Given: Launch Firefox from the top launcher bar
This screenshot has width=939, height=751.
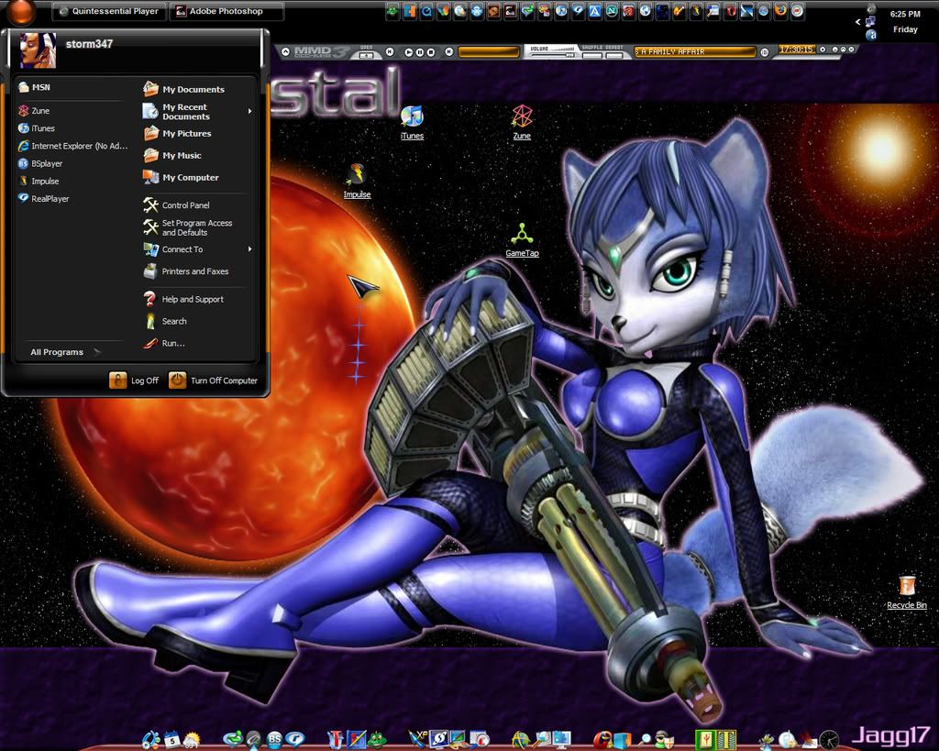Looking at the screenshot, I should [x=780, y=11].
